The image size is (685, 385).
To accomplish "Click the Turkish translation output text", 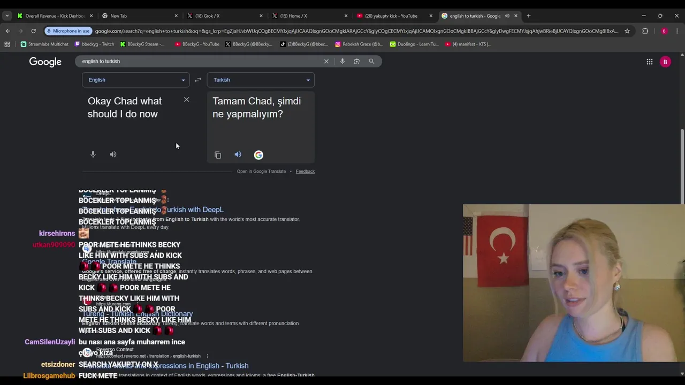I will coord(257,107).
